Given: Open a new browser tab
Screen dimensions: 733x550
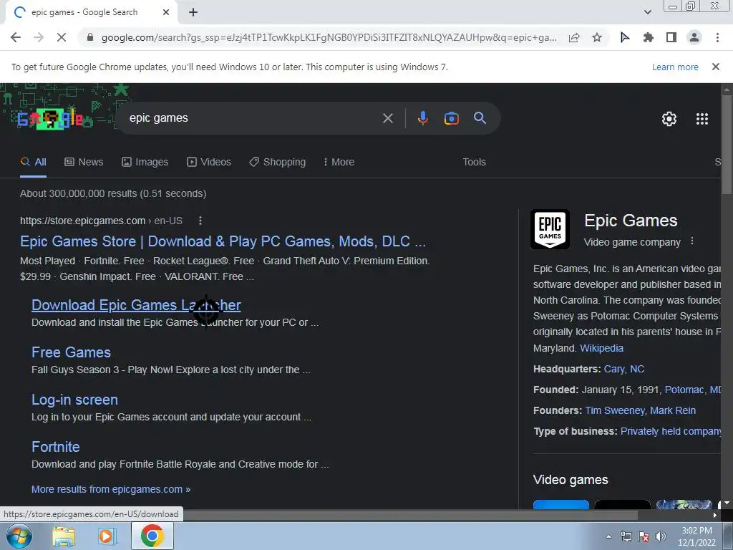Looking at the screenshot, I should coord(193,12).
